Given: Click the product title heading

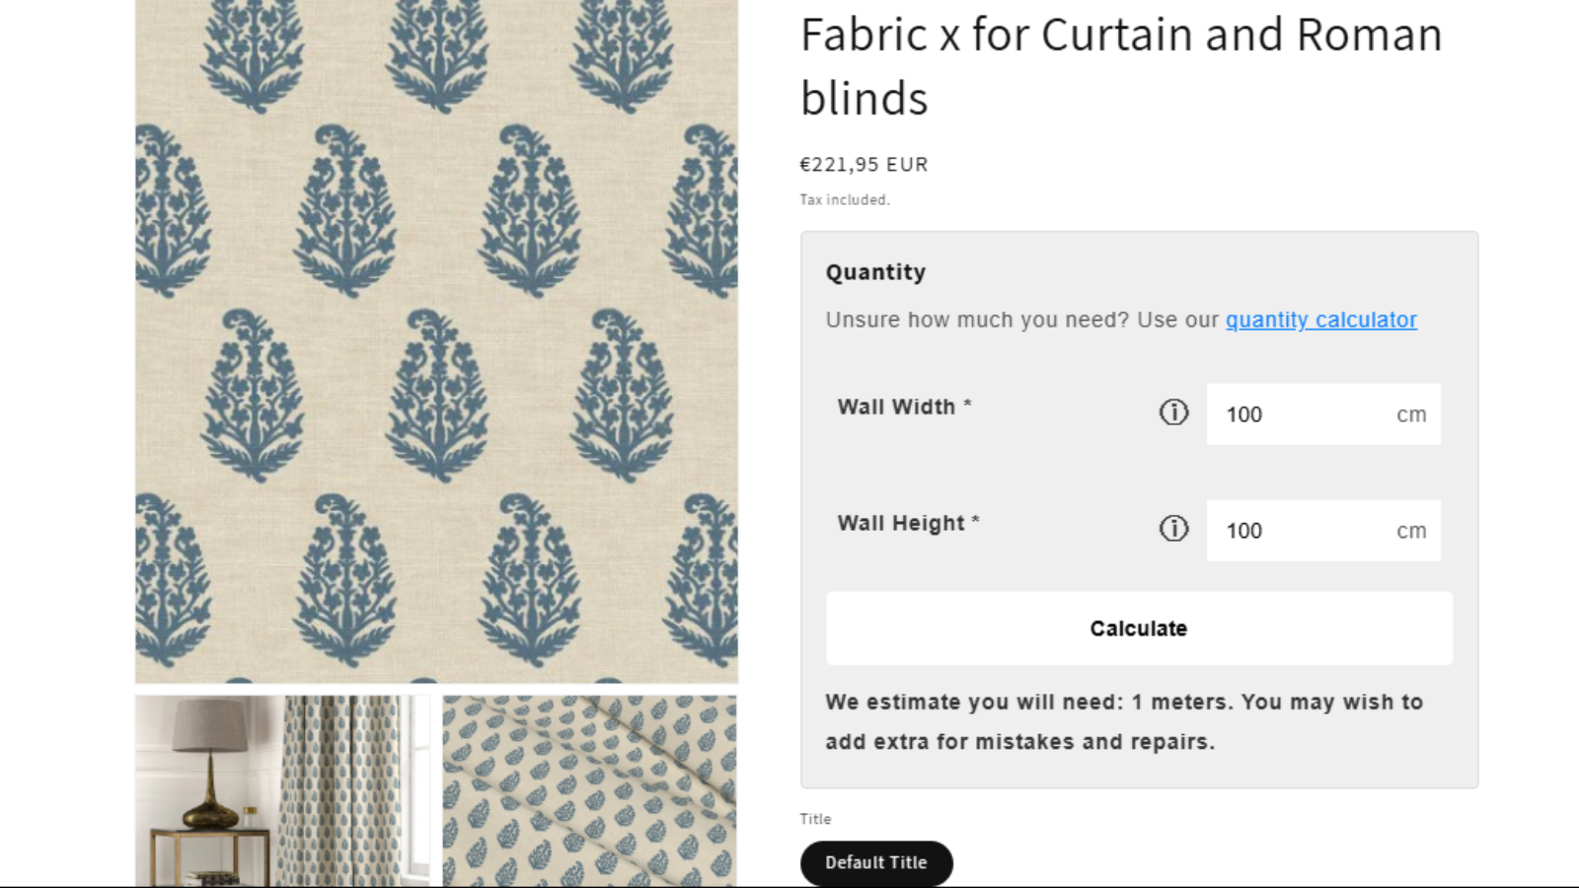Looking at the screenshot, I should [x=1121, y=66].
